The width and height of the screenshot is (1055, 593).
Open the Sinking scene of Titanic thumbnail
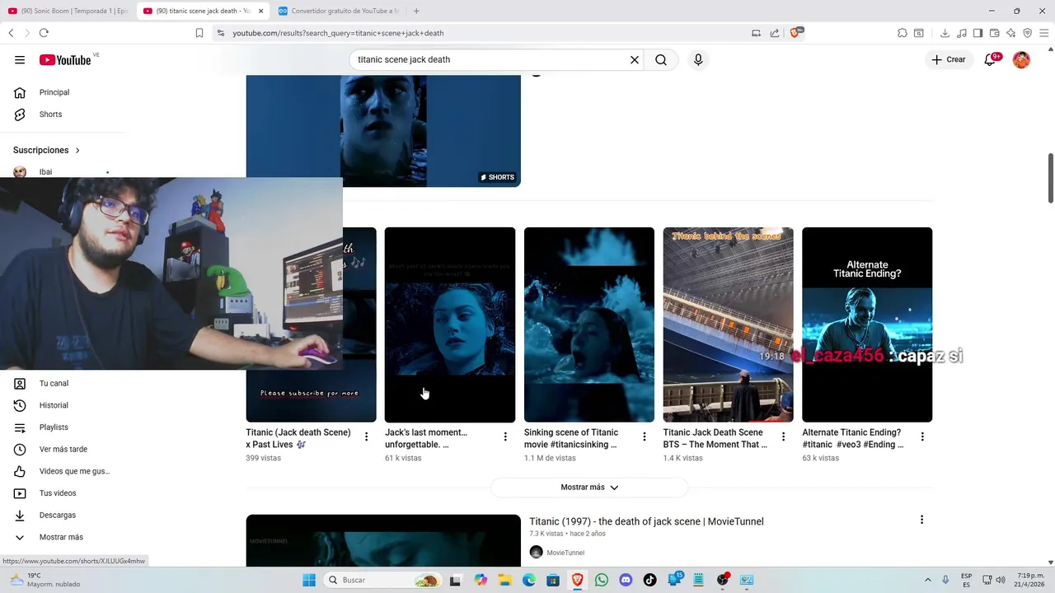[589, 325]
